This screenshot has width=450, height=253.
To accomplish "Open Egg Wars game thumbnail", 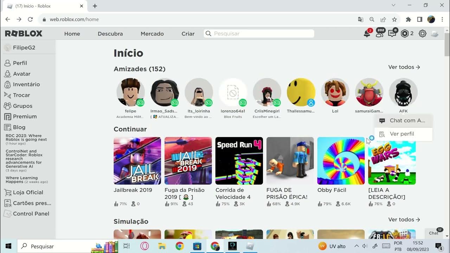I will coord(392,161).
